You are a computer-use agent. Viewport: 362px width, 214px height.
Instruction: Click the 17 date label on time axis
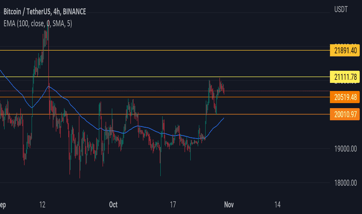173,205
